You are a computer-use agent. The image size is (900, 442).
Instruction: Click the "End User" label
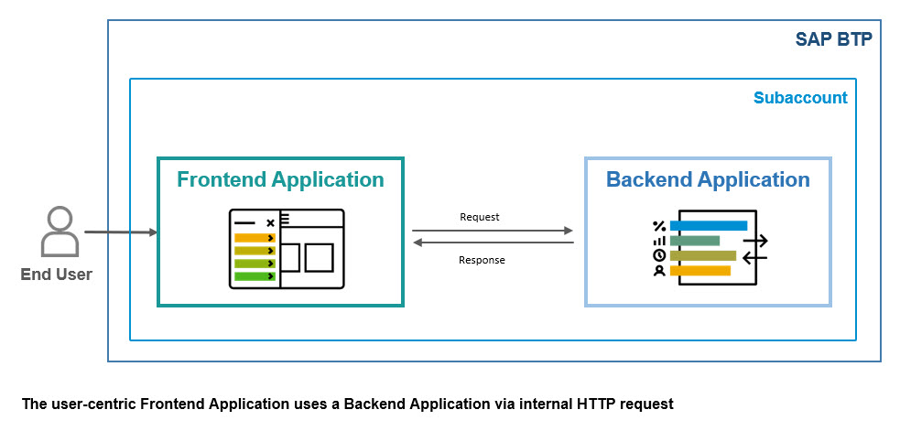56,275
